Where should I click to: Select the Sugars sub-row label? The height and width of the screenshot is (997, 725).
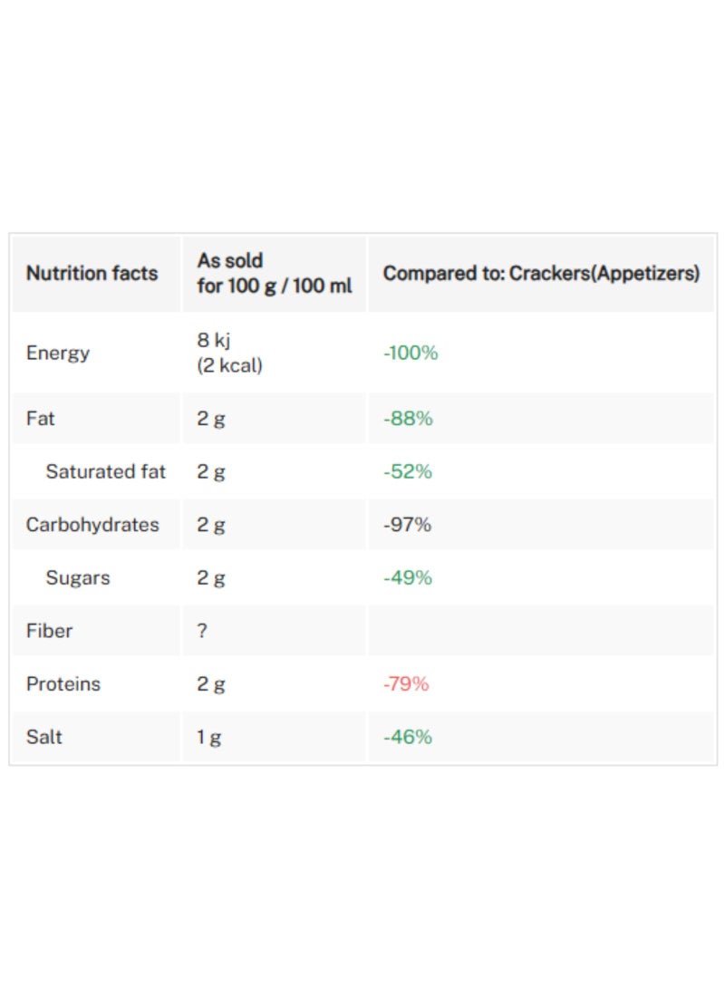click(78, 577)
